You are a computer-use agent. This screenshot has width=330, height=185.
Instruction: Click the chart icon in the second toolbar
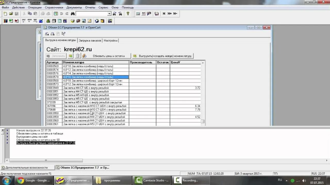click(89, 21)
